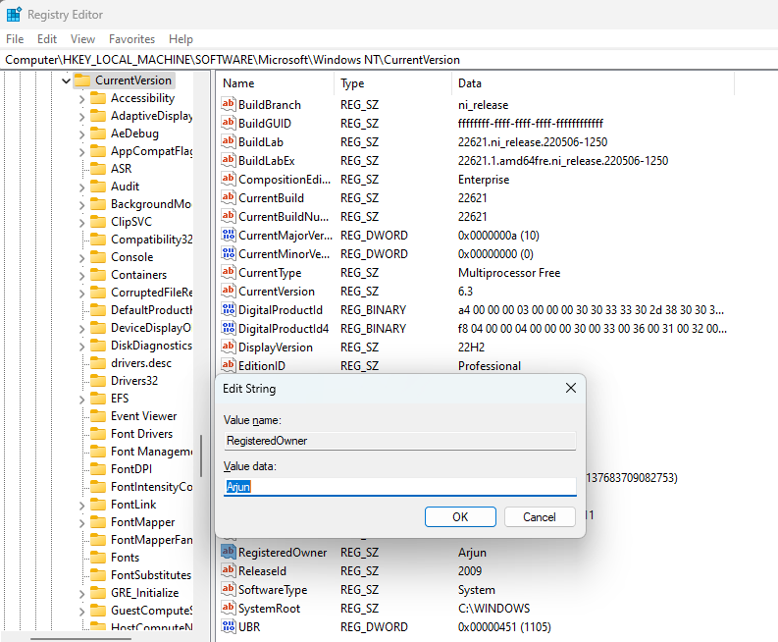Click the Registry Editor app icon in title bar
This screenshot has height=642, width=778.
coord(14,15)
